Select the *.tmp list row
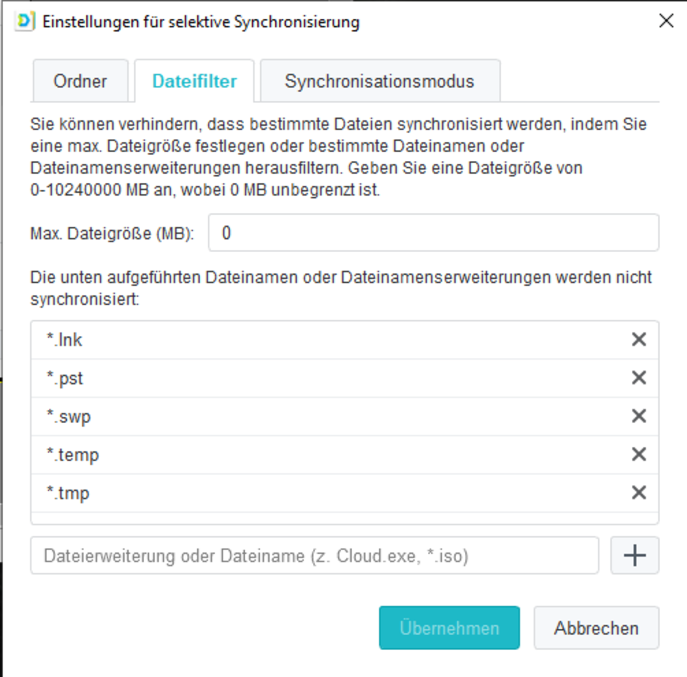This screenshot has height=677, width=687. point(345,493)
